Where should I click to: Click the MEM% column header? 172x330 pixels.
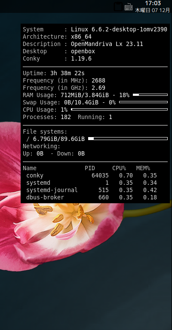(143, 168)
